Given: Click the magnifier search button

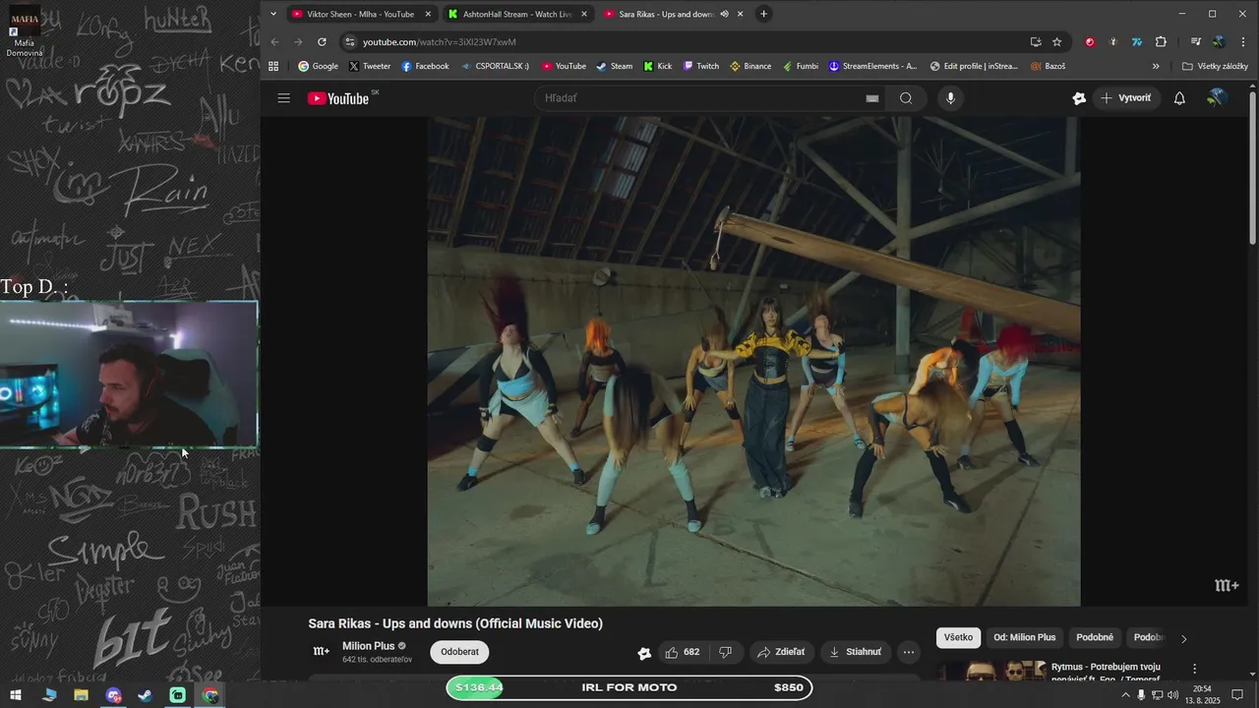Looking at the screenshot, I should 906,98.
